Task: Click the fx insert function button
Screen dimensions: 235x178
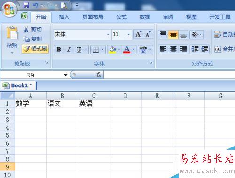Action: pyautogui.click(x=99, y=75)
